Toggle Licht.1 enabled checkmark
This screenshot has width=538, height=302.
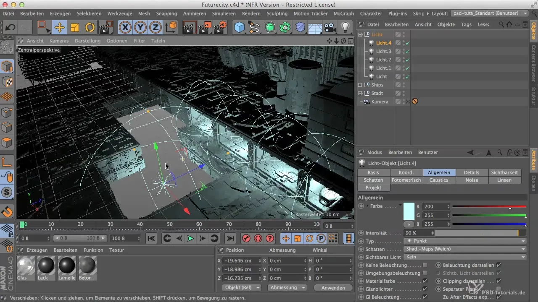tap(408, 68)
